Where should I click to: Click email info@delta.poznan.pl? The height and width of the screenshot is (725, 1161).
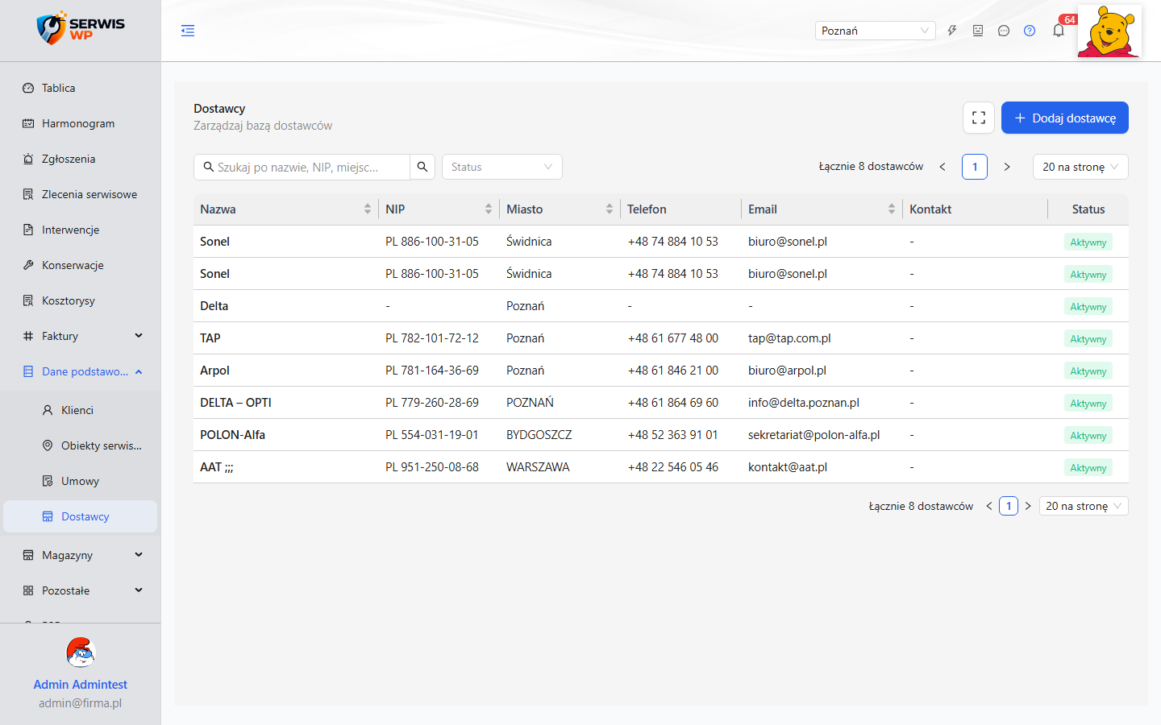[804, 403]
